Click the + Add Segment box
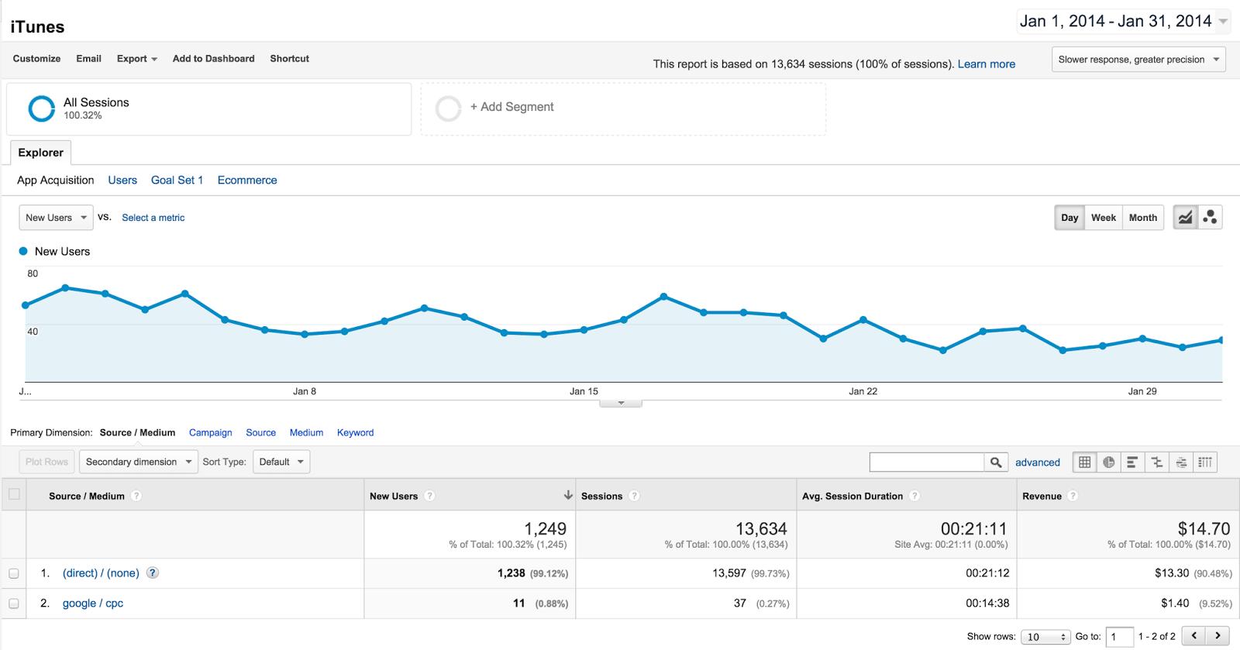 [623, 108]
